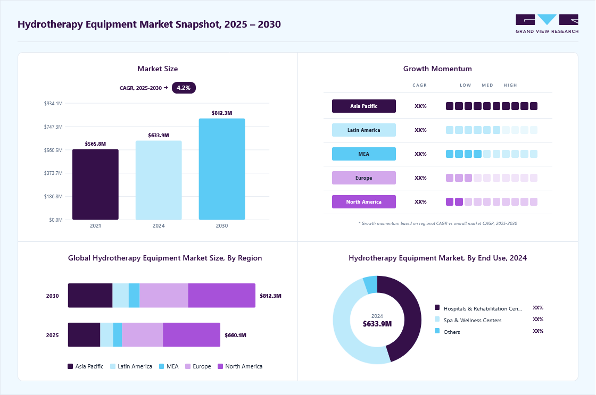
Task: Click Hospitals & Rehabilitation legend swatch
Action: [x=437, y=307]
